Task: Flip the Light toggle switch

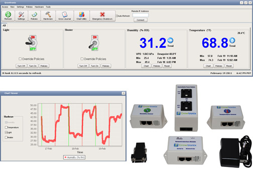Action: [32, 43]
